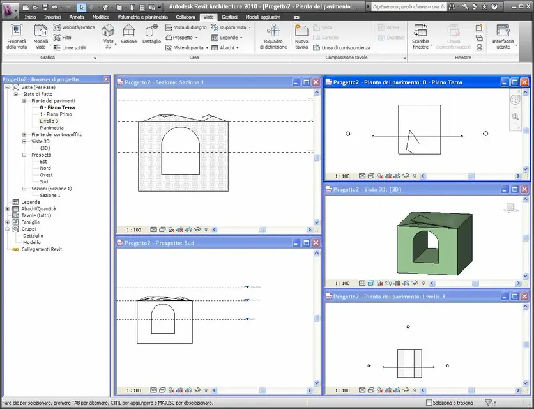This screenshot has width=534, height=409.
Task: Select the Sud elevation in browser
Action: pyautogui.click(x=43, y=181)
